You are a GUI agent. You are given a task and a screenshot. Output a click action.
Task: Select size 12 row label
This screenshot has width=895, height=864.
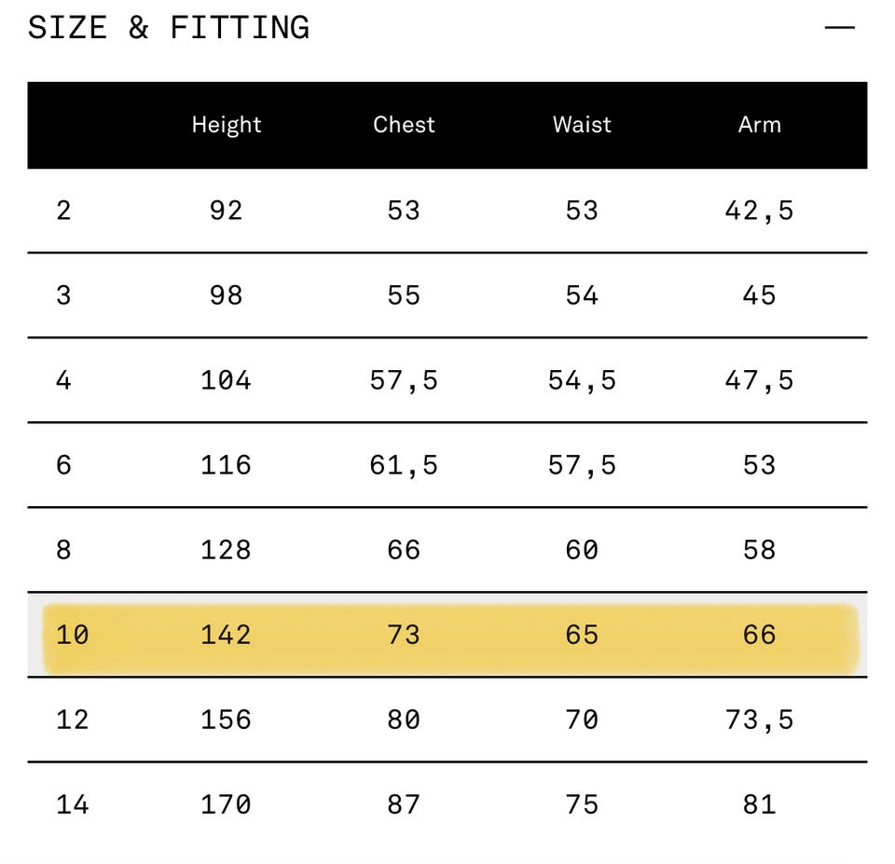(x=72, y=720)
